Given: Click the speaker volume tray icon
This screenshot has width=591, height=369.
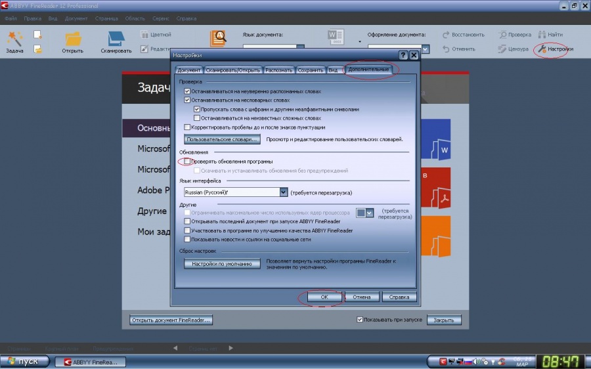Looking at the screenshot, I should [x=476, y=362].
